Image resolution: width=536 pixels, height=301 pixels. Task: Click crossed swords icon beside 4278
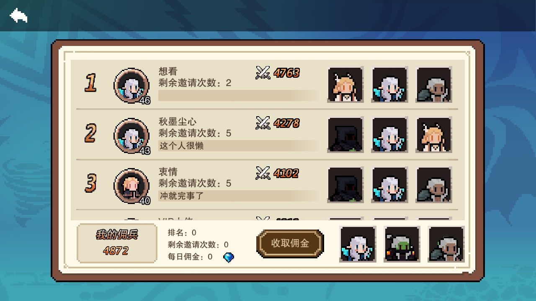coord(263,123)
